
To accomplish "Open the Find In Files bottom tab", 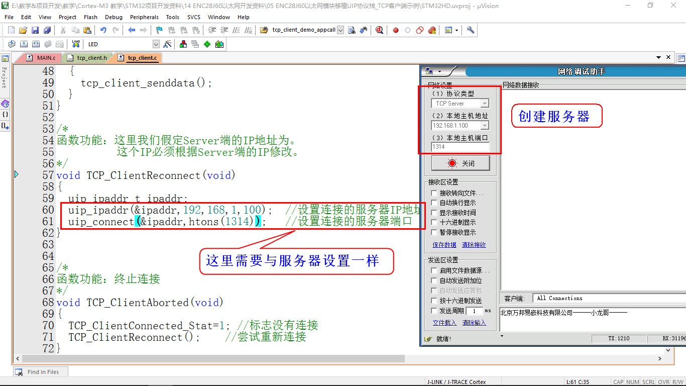I will (x=40, y=372).
